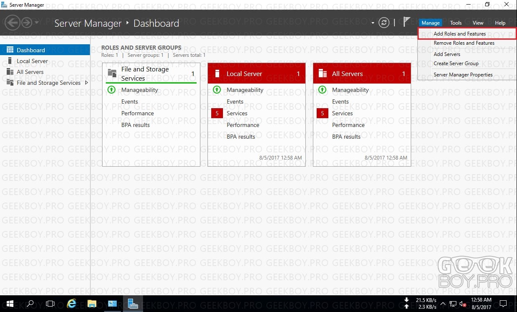Open the taskbar clock showing 12:58 AM
This screenshot has width=517, height=312.
pyautogui.click(x=481, y=304)
